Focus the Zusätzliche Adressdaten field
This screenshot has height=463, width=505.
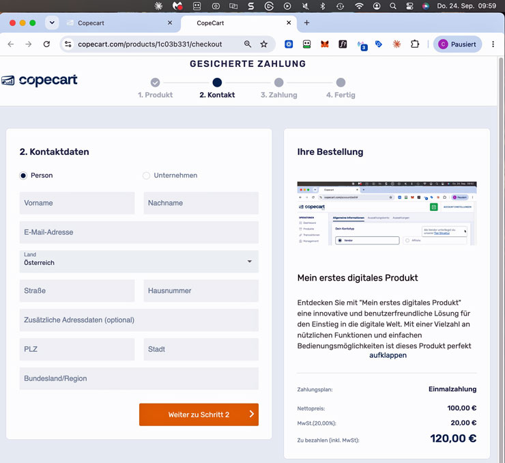(x=139, y=320)
